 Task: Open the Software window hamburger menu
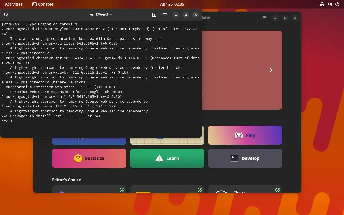click(264, 18)
